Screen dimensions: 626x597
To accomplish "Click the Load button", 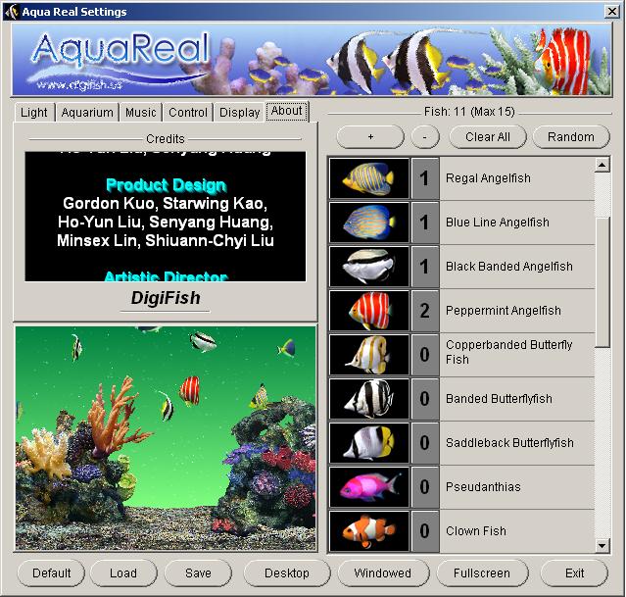I will point(123,573).
